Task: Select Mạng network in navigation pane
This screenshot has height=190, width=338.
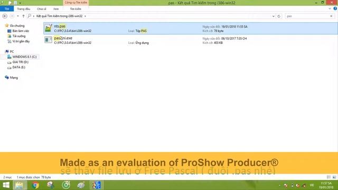Action: [x=14, y=78]
